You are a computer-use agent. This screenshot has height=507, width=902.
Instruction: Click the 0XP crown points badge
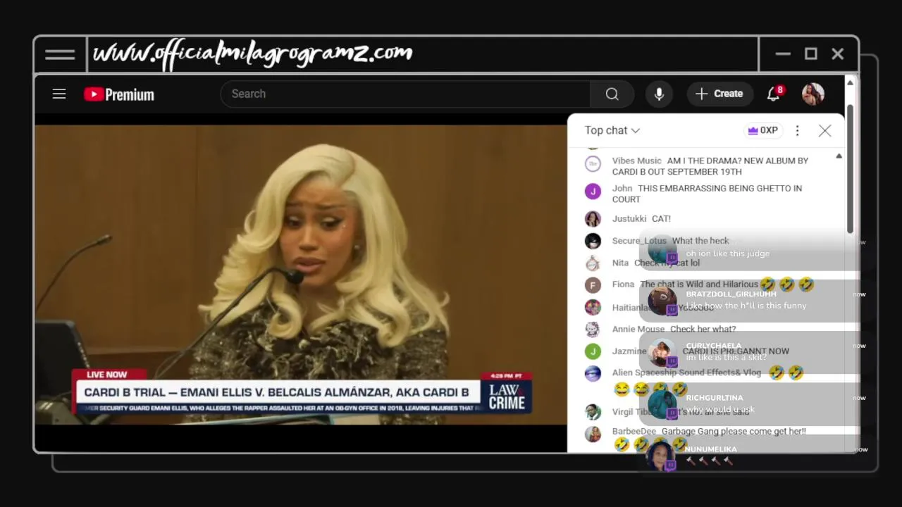(763, 130)
